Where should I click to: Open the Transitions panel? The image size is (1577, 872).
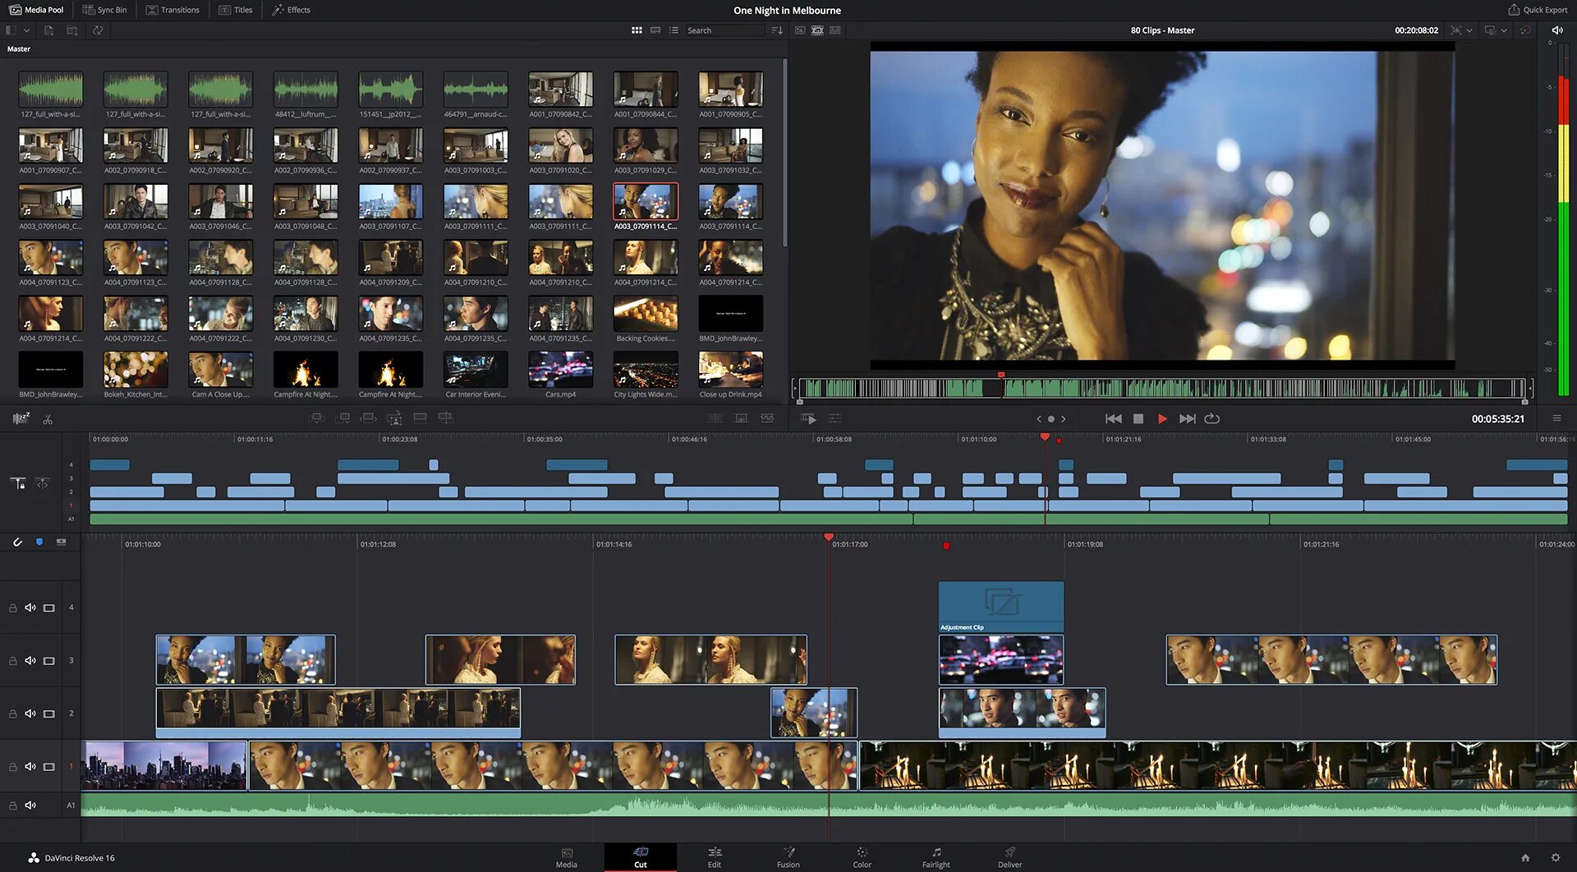[172, 10]
